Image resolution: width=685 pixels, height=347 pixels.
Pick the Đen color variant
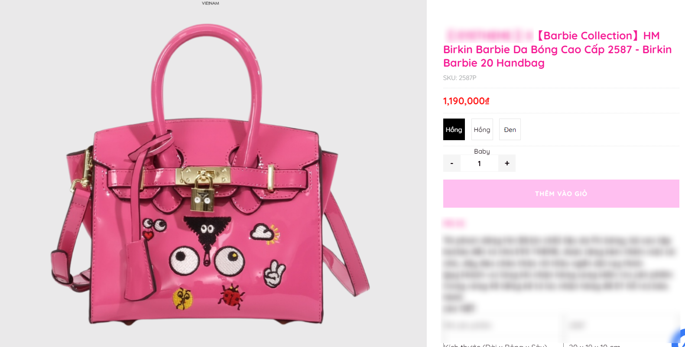pyautogui.click(x=510, y=129)
